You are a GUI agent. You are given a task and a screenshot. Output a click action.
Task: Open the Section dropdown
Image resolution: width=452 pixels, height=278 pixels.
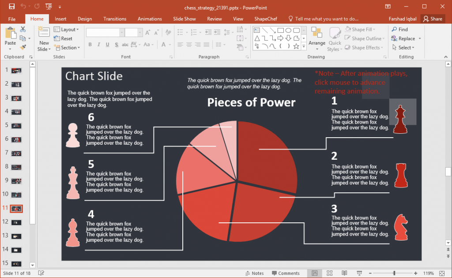pyautogui.click(x=67, y=48)
